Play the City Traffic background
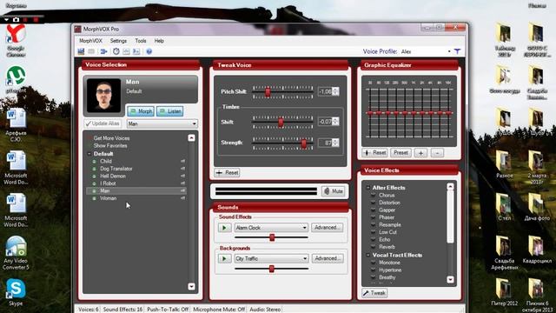556x313 pixels. point(224,259)
